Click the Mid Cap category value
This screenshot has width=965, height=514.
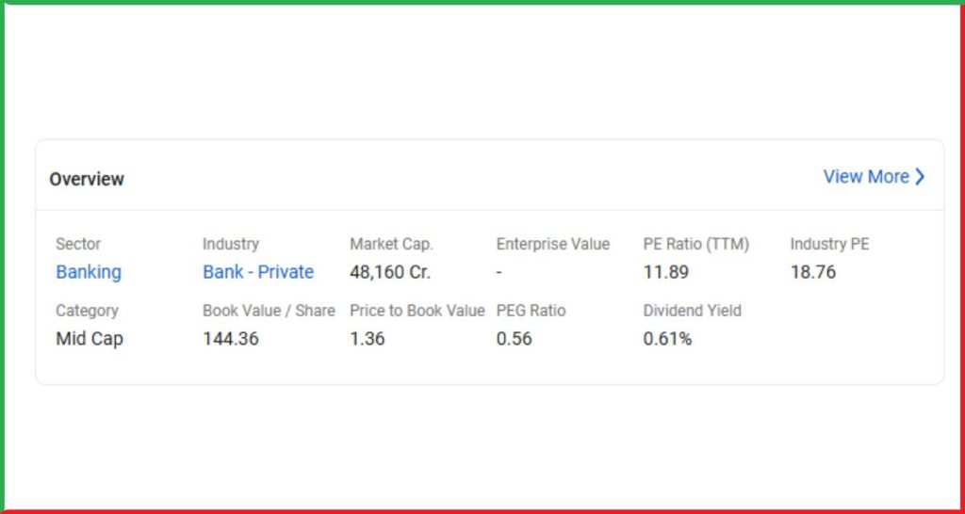pyautogui.click(x=90, y=339)
